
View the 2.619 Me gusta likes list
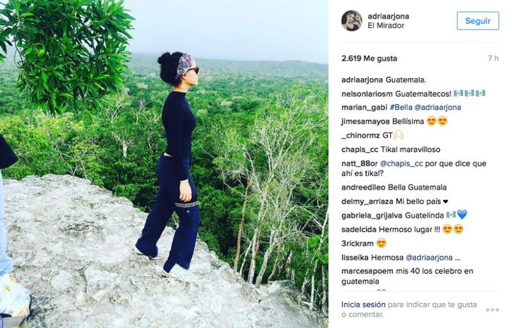pos(369,58)
